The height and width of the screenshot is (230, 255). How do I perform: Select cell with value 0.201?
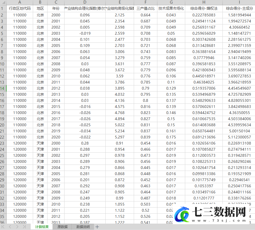coord(85,180)
